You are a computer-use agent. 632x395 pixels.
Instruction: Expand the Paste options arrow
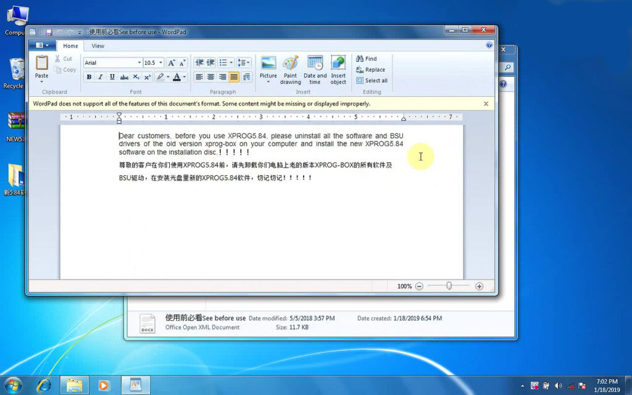(x=41, y=82)
